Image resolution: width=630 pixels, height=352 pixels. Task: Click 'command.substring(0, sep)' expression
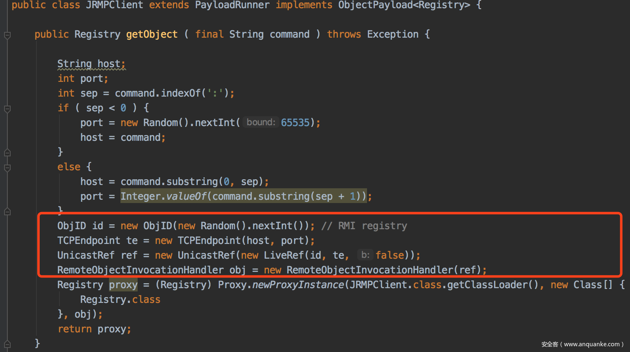192,182
